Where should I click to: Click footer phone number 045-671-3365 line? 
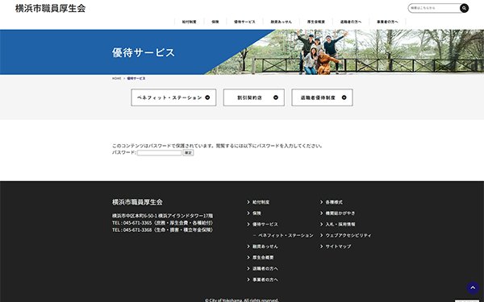click(x=163, y=223)
